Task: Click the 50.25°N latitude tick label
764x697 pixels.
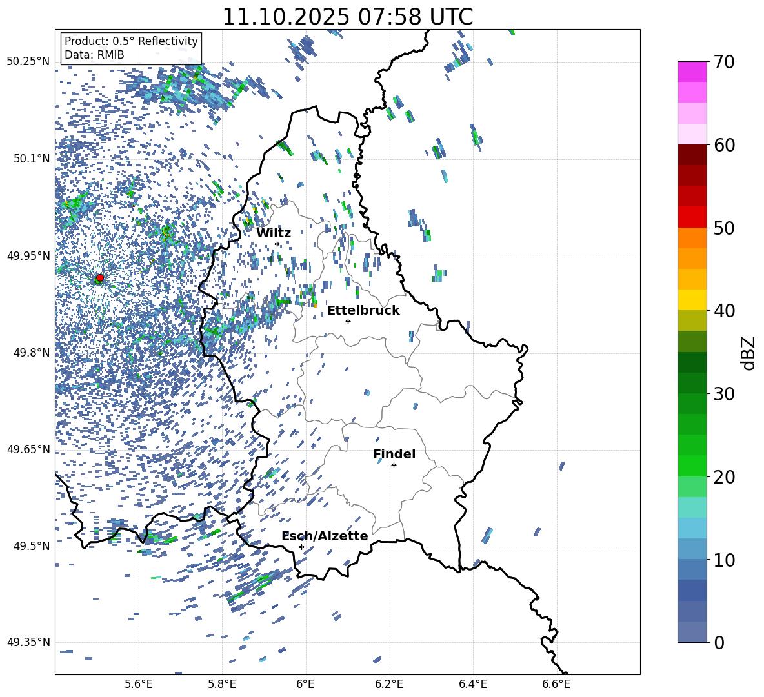Action: [28, 62]
